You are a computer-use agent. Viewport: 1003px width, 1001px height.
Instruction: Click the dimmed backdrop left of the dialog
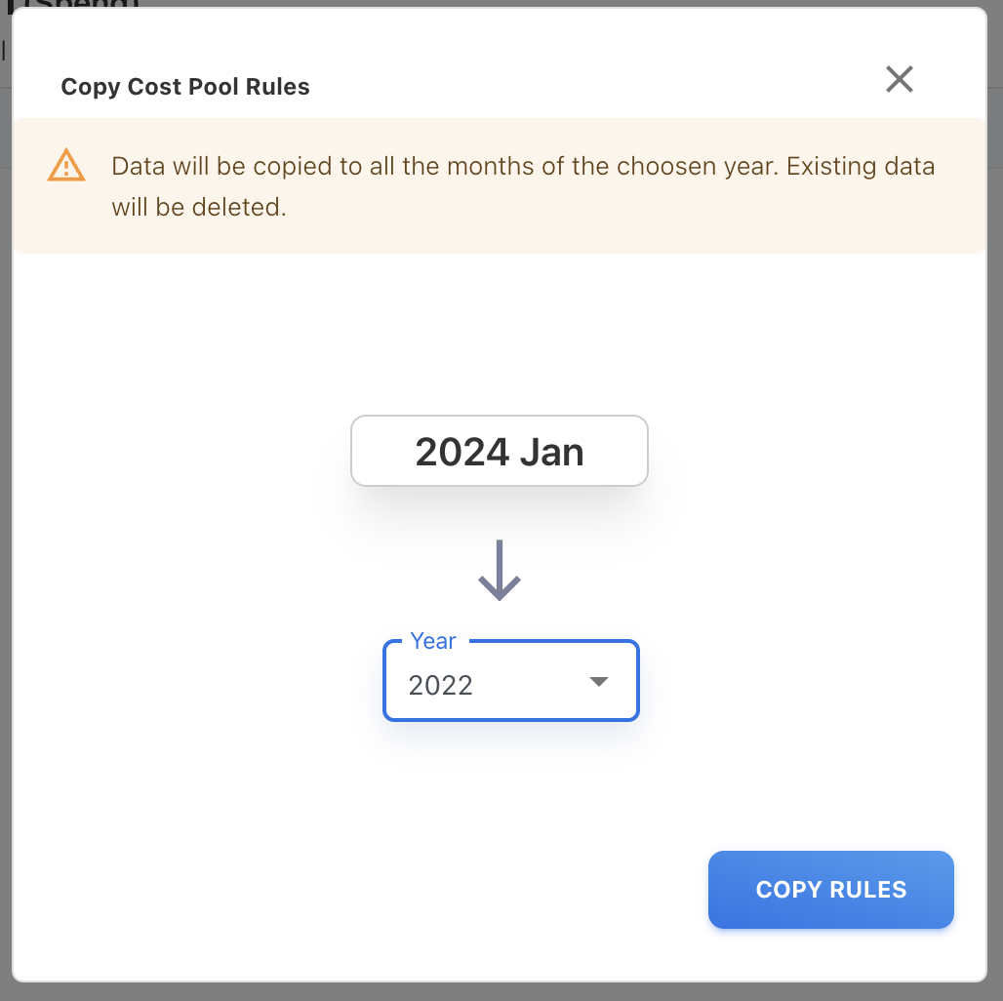click(5, 488)
